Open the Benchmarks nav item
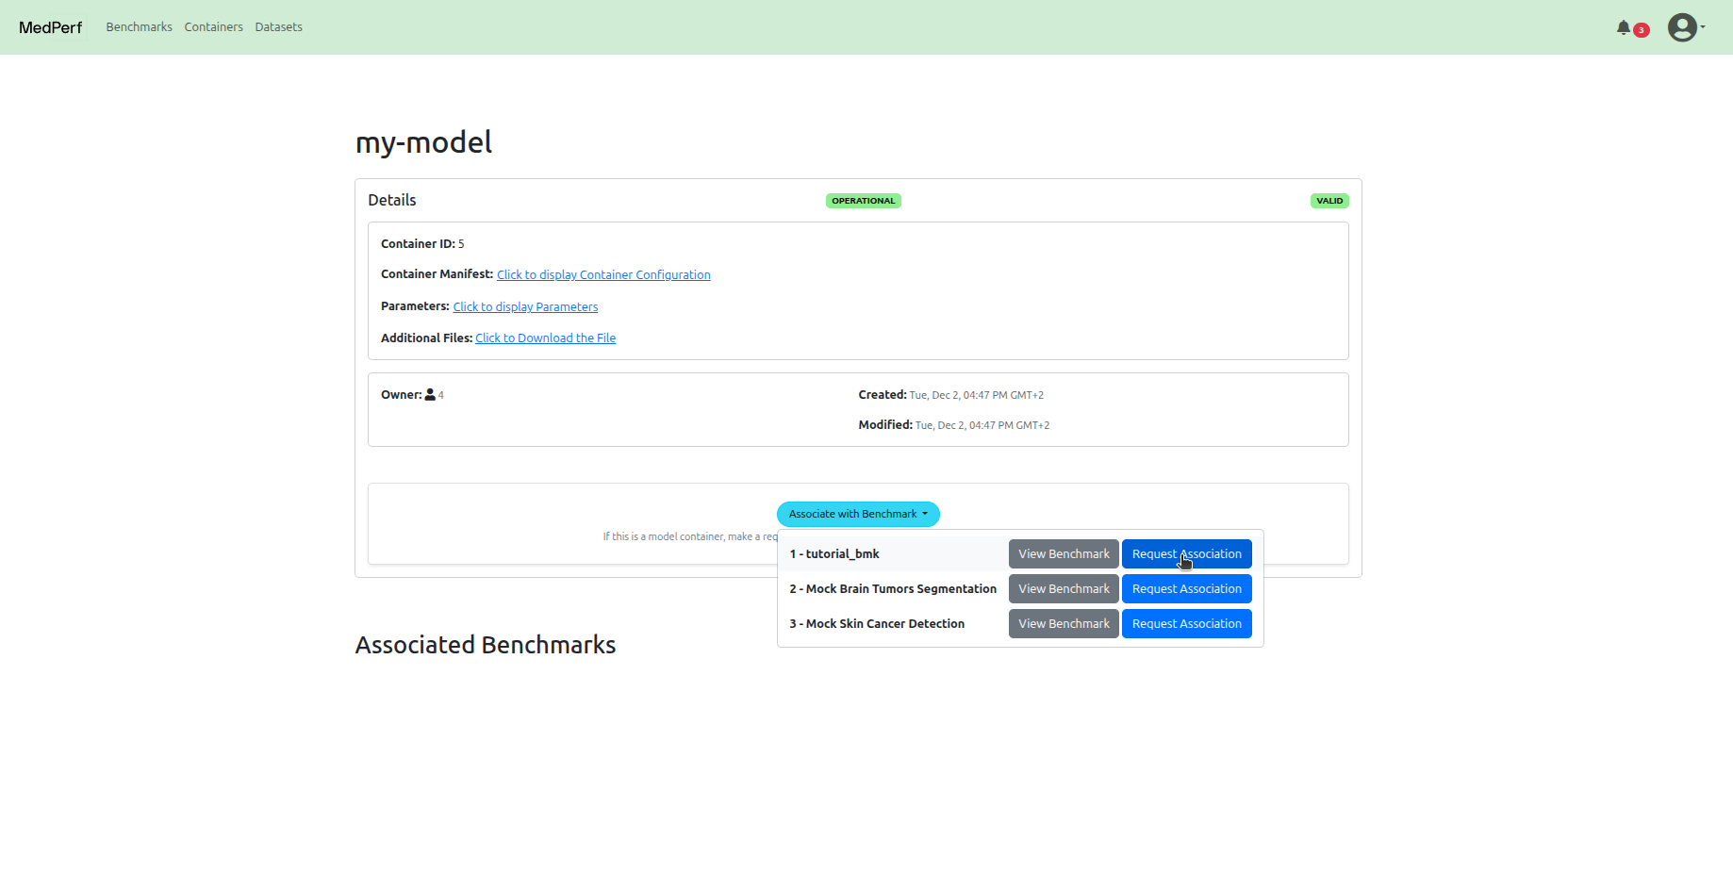Image resolution: width=1733 pixels, height=873 pixels. point(139,27)
